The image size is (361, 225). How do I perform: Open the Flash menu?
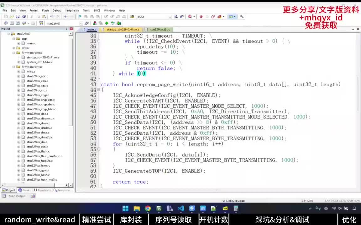point(45,10)
